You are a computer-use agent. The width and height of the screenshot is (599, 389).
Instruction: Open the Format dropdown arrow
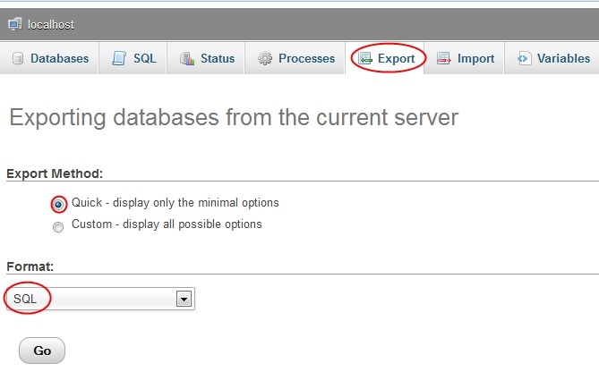pyautogui.click(x=184, y=299)
